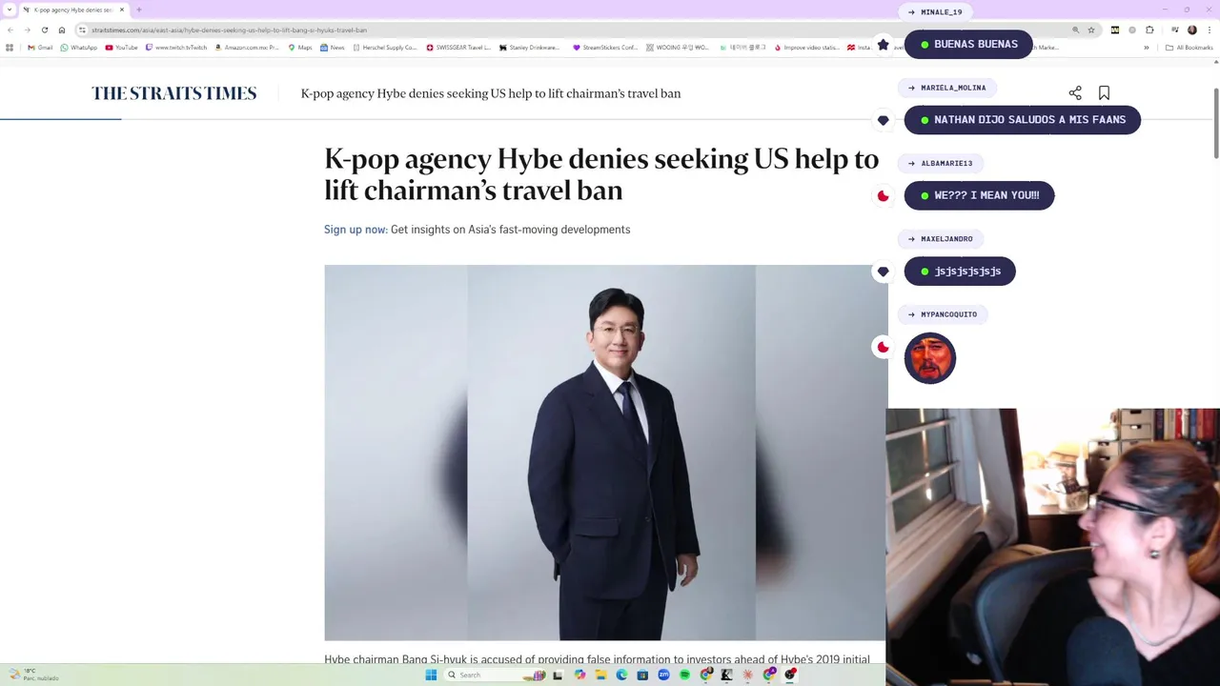The width and height of the screenshot is (1220, 686).
Task: Open Task View from the taskbar
Action: click(x=558, y=675)
